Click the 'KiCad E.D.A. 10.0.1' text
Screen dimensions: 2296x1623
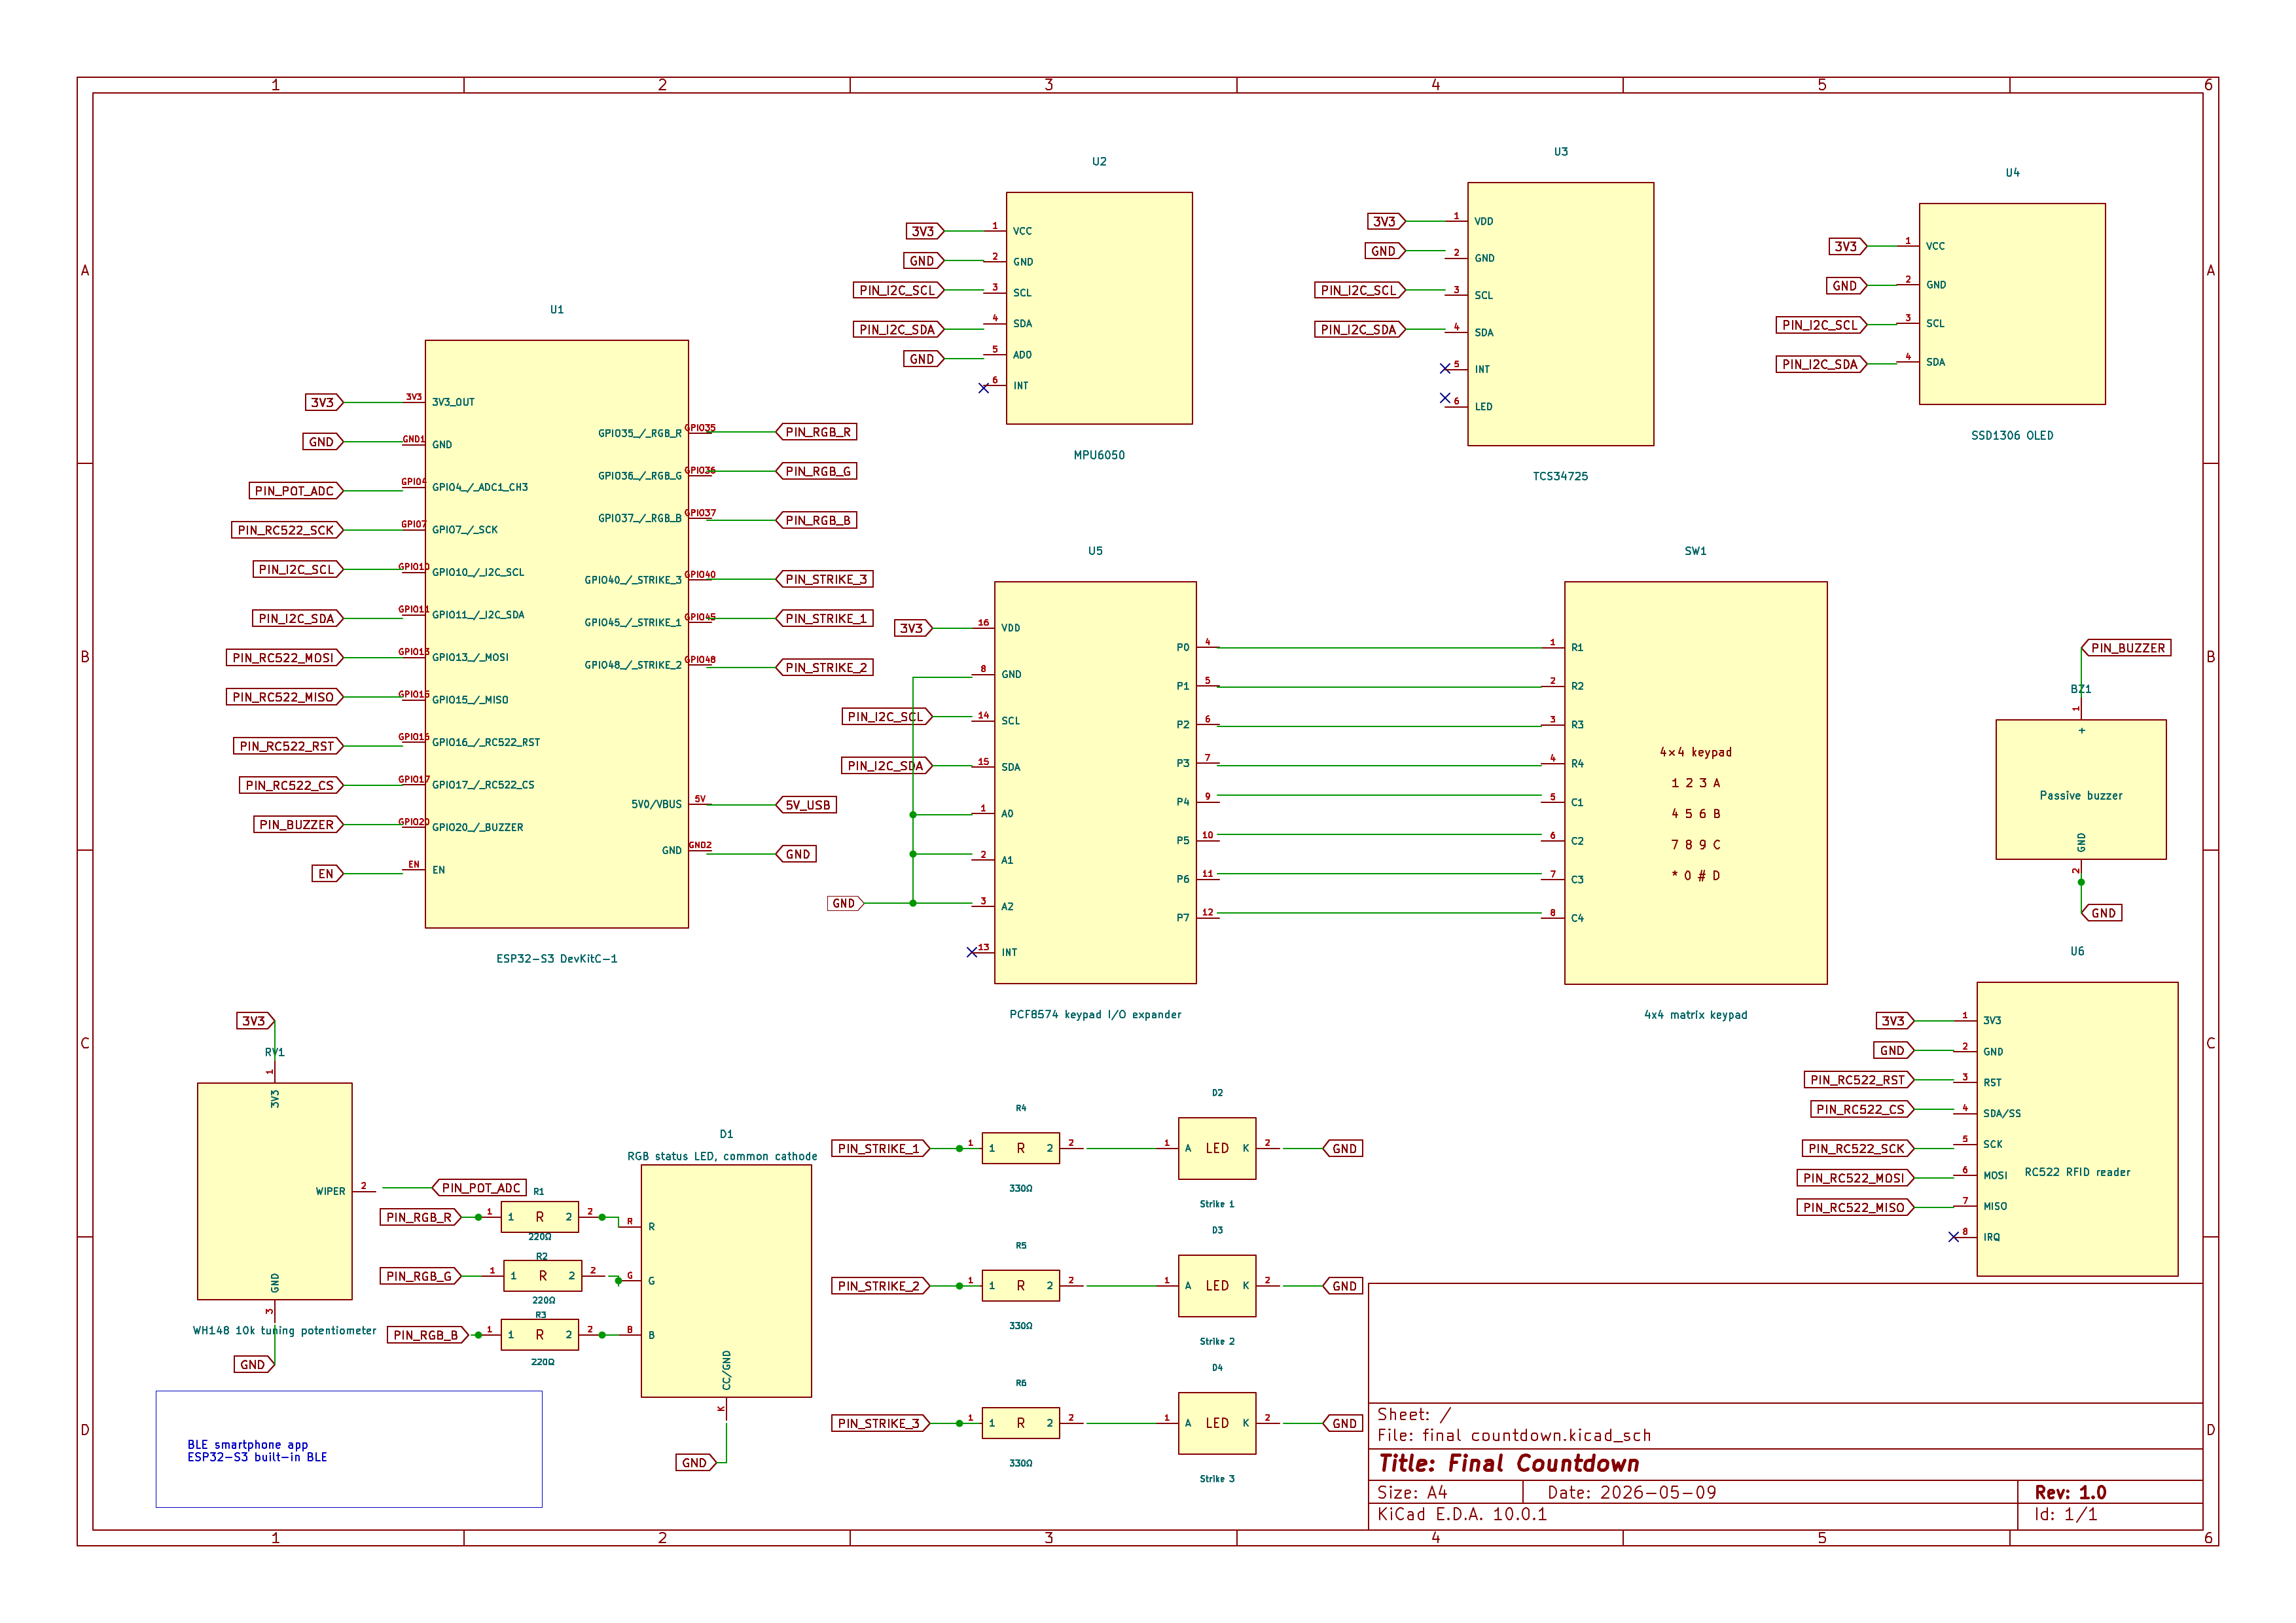point(1462,1514)
